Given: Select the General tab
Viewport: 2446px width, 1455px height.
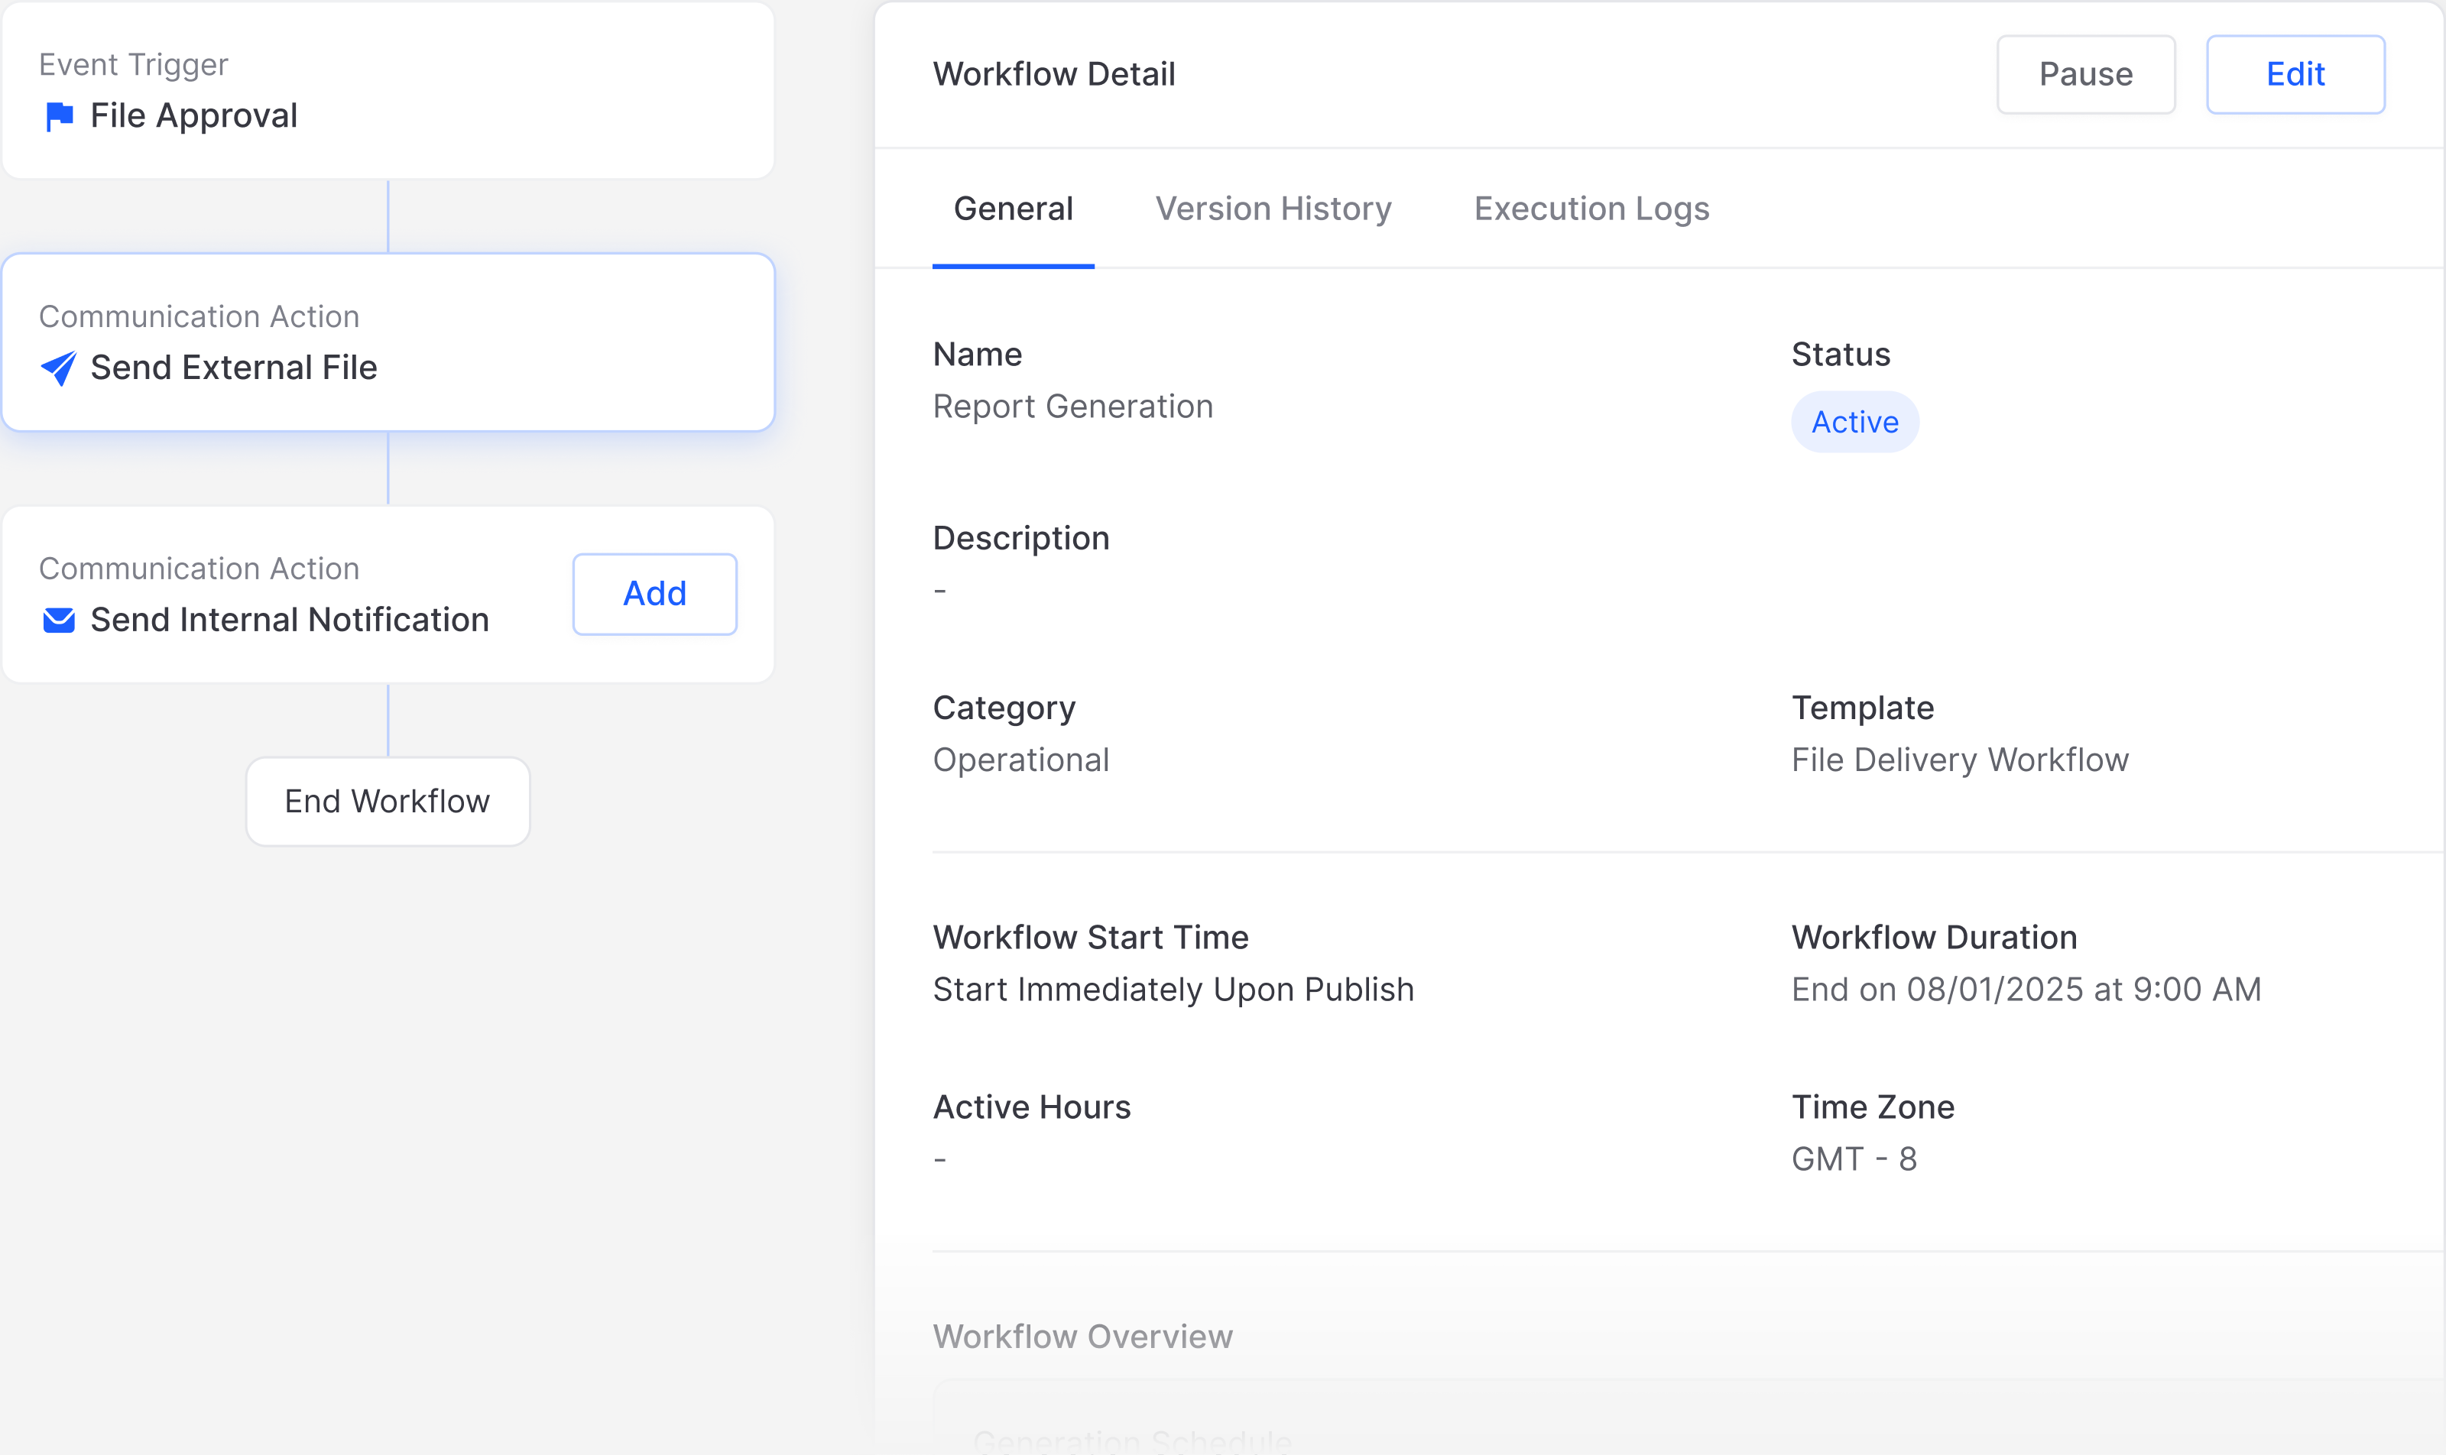Looking at the screenshot, I should coord(1012,209).
